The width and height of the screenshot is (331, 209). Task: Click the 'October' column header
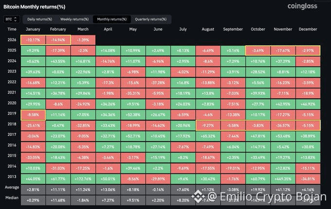coord(258,29)
